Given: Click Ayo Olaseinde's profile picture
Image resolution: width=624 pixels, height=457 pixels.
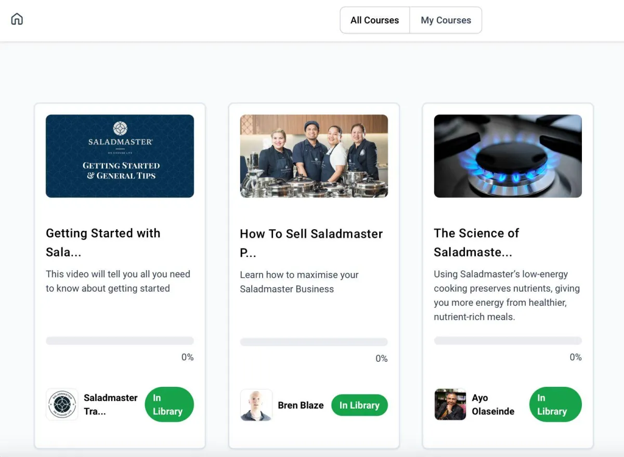Looking at the screenshot, I should [450, 404].
